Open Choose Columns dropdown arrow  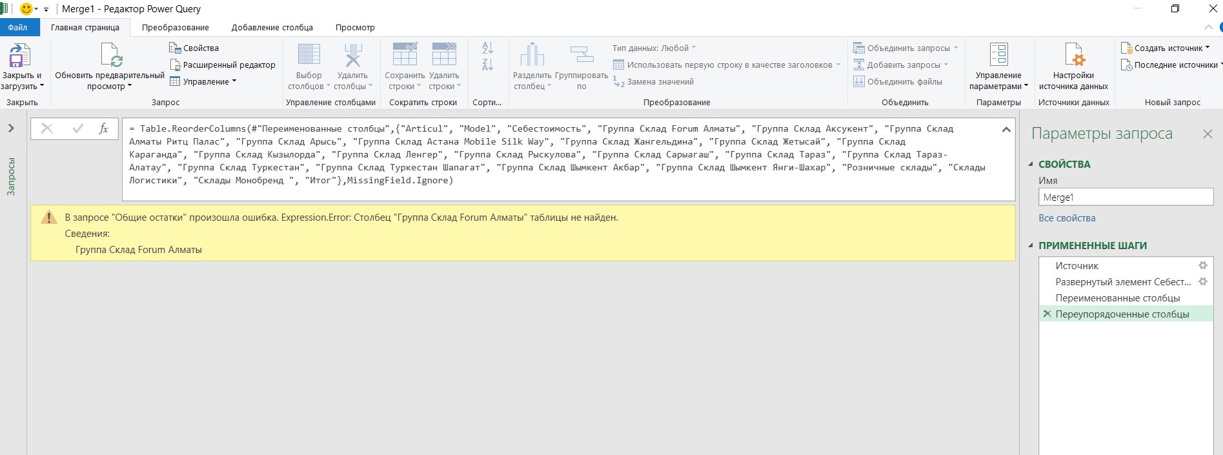pyautogui.click(x=328, y=86)
